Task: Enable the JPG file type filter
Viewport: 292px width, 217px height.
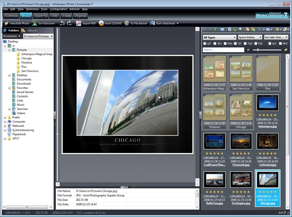Action: [x=215, y=43]
